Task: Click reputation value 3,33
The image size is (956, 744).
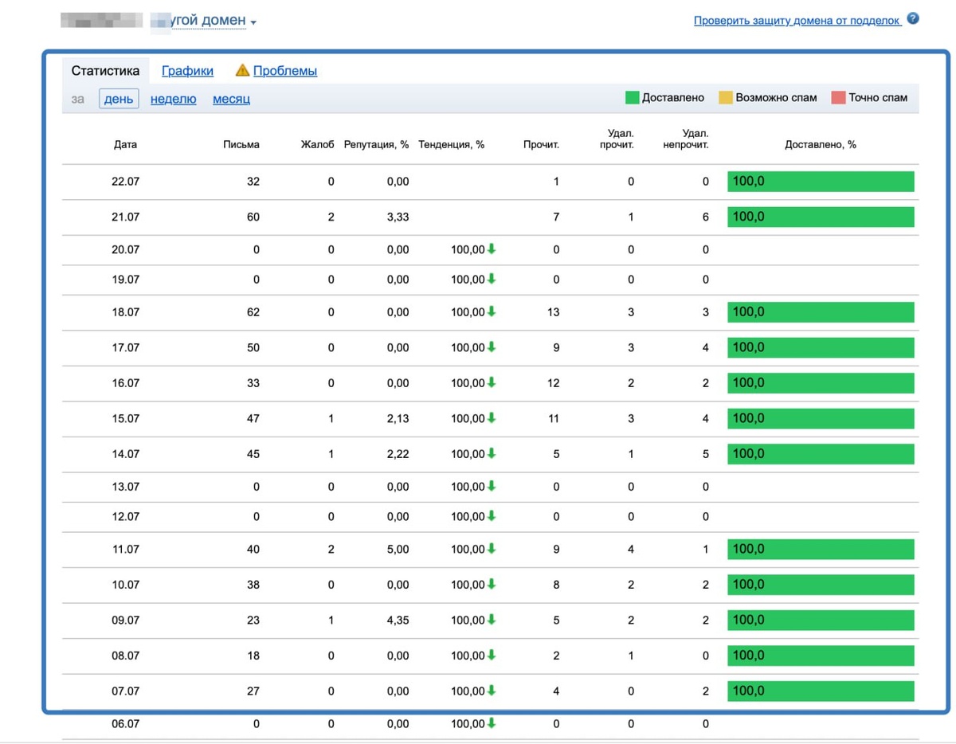Action: point(398,217)
